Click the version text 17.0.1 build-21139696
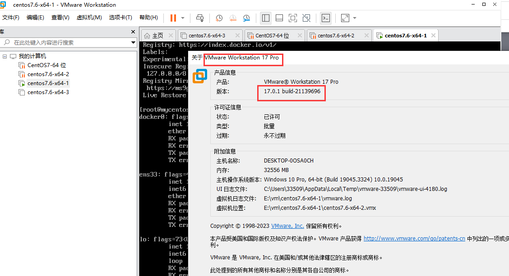This screenshot has width=509, height=276. click(292, 91)
